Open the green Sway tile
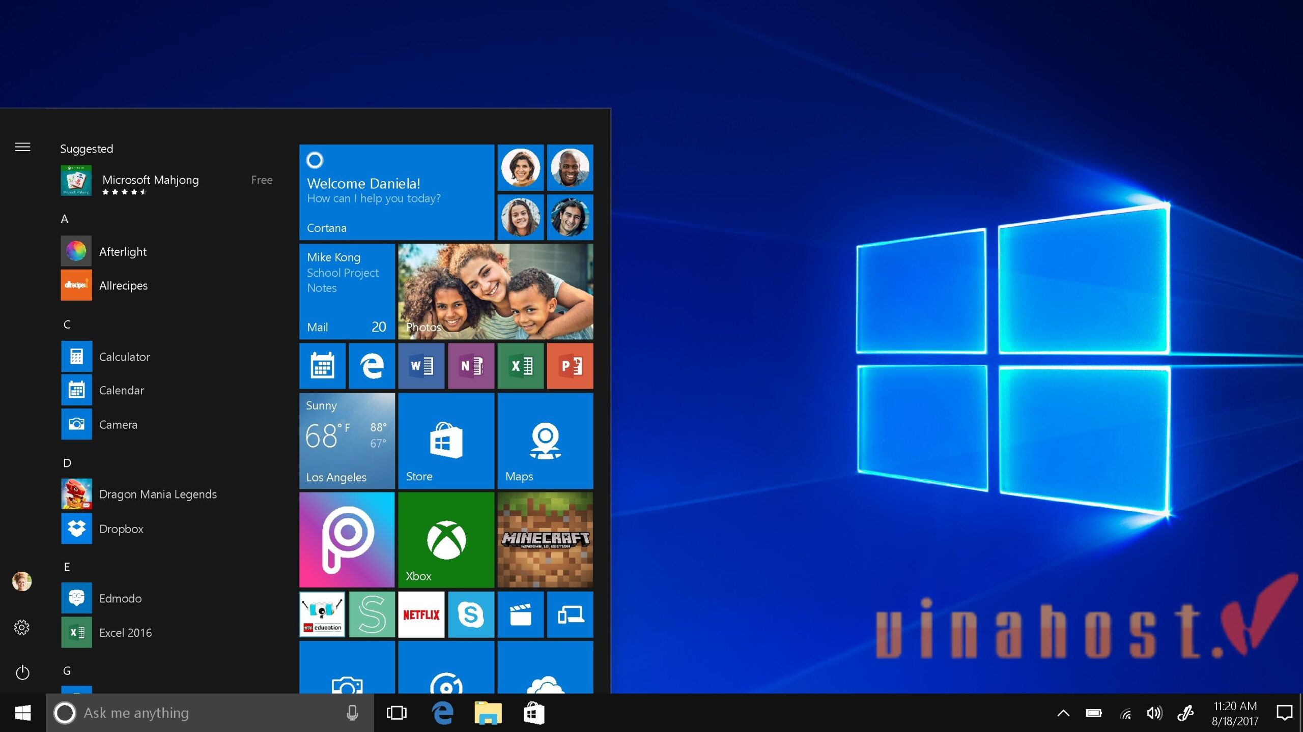 click(x=372, y=614)
